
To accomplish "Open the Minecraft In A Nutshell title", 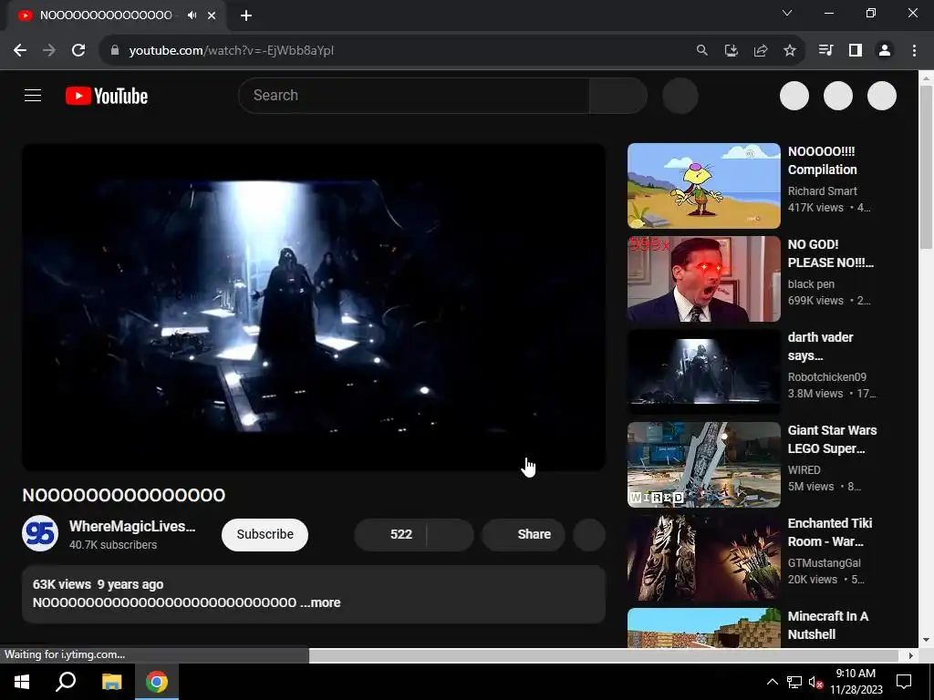I will coord(828,625).
